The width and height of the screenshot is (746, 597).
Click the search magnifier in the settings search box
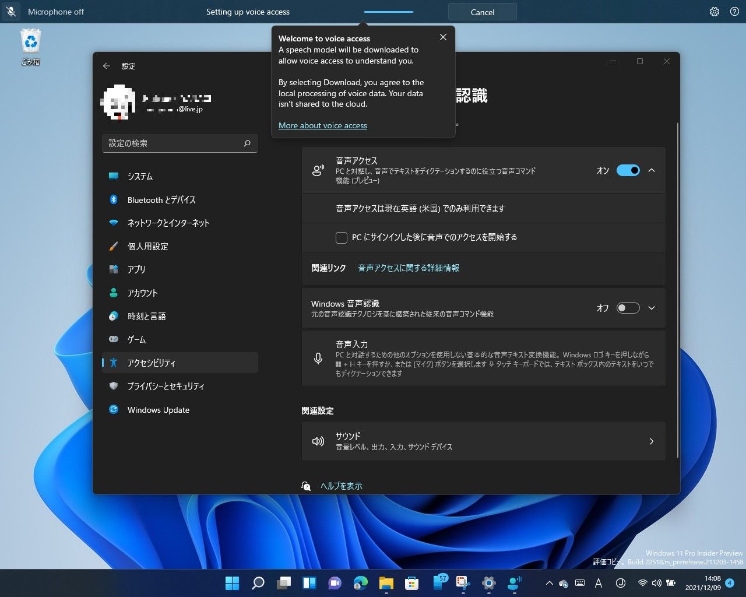(x=247, y=143)
